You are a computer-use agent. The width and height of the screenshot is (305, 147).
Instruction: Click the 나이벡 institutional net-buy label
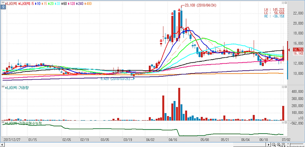(x=23, y=123)
